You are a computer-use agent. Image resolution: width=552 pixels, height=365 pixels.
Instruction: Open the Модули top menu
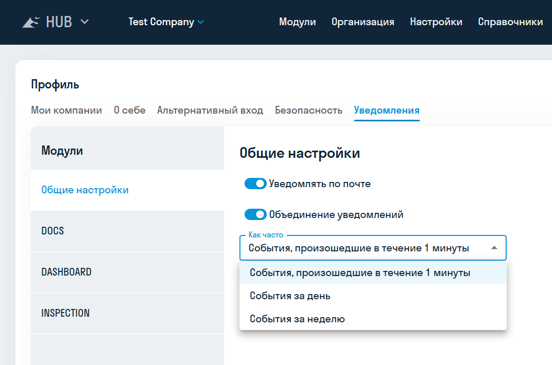(298, 22)
